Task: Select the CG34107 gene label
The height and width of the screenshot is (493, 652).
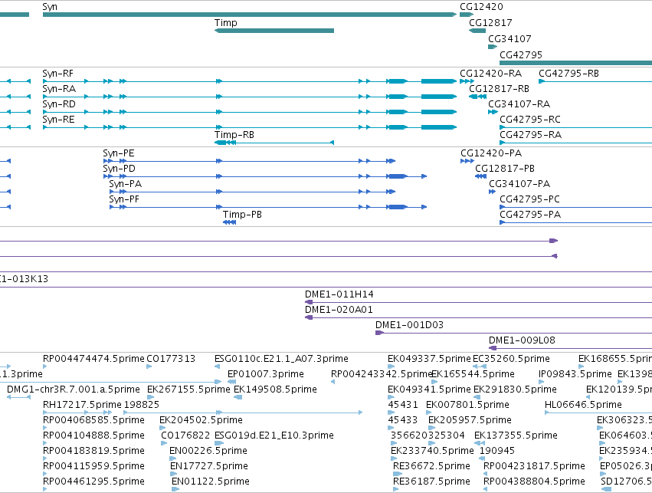Action: point(509,38)
